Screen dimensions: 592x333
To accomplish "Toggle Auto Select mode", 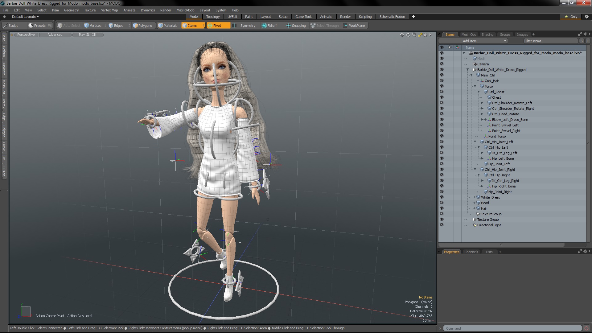I will (x=69, y=26).
